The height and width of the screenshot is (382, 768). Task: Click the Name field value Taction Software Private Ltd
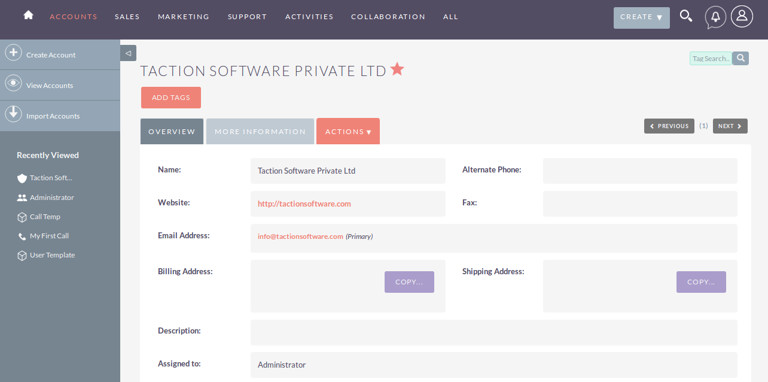(x=306, y=171)
